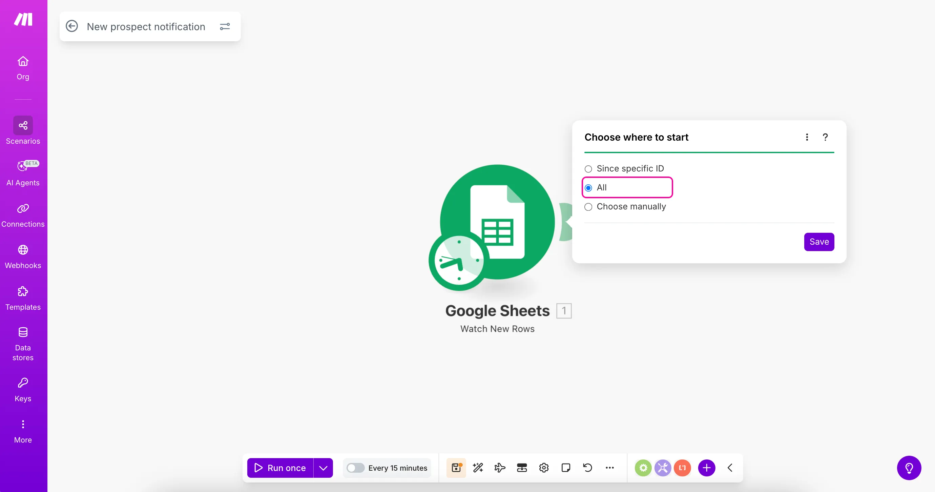Open the Org home page
The height and width of the screenshot is (492, 935).
23,68
